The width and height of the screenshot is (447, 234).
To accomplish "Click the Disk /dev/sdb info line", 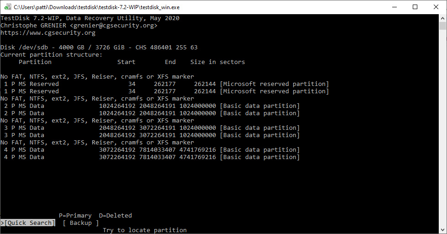I will pos(99,48).
